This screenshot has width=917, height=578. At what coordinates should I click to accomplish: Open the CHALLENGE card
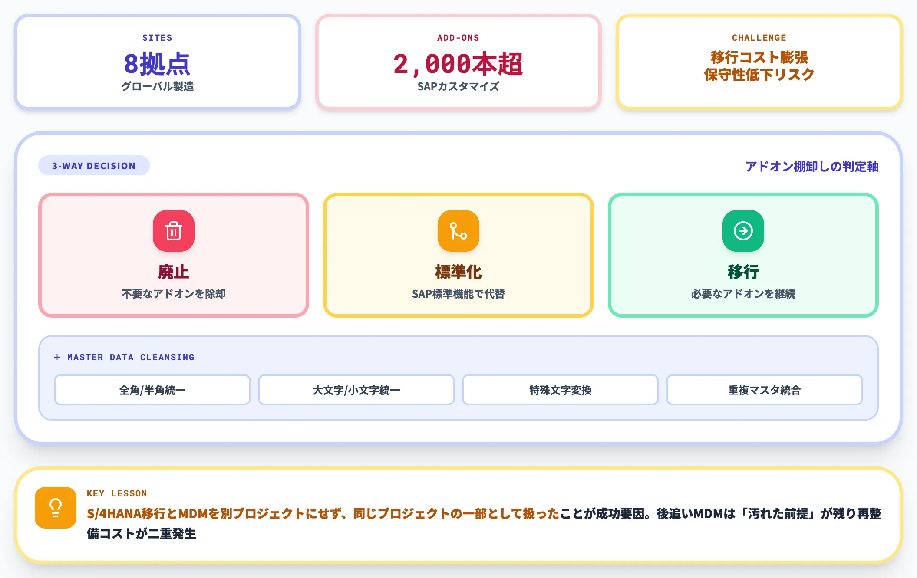[759, 62]
